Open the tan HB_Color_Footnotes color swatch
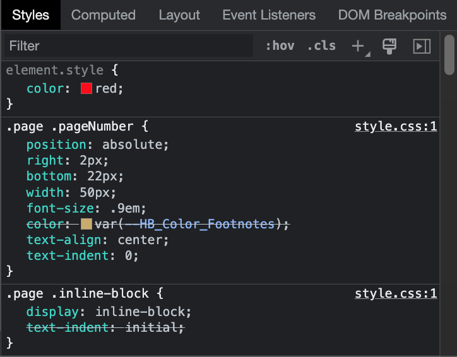Viewport: 457px width, 357px height. pos(86,224)
